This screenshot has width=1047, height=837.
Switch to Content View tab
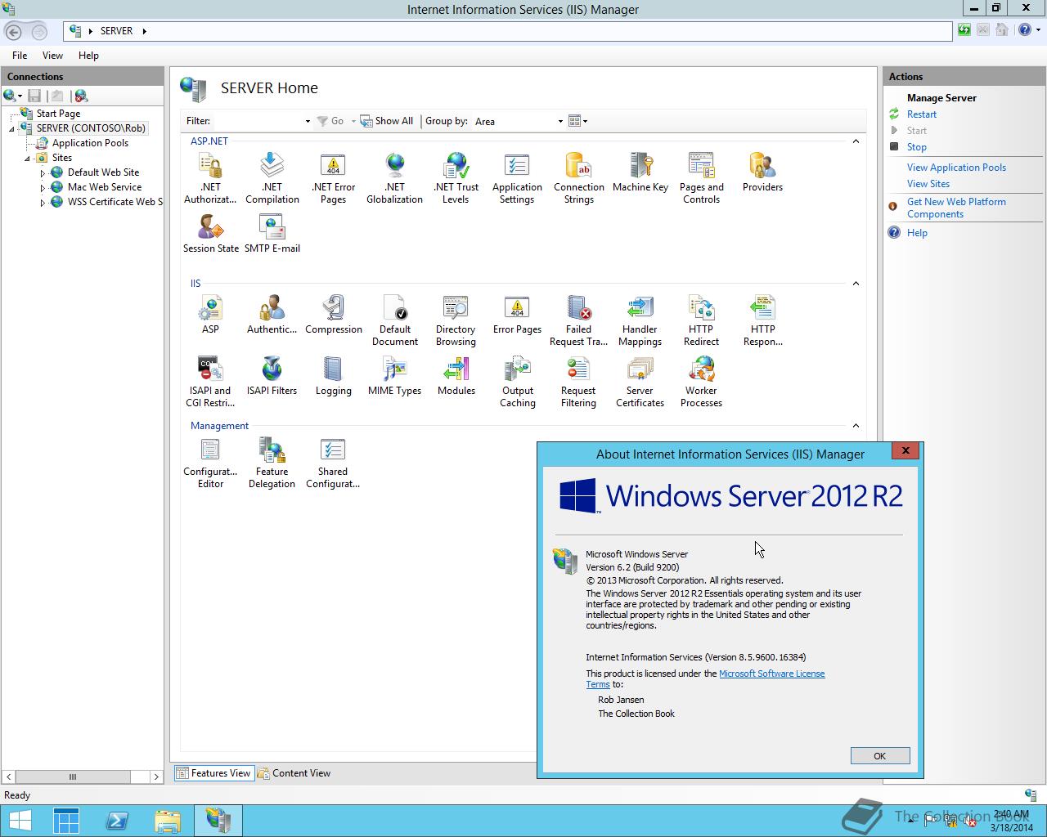click(294, 773)
